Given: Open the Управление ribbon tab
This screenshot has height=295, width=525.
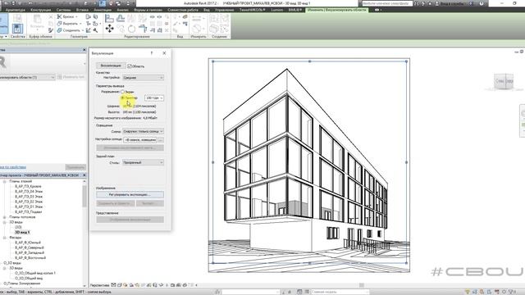Looking at the screenshot, I should point(224,10).
